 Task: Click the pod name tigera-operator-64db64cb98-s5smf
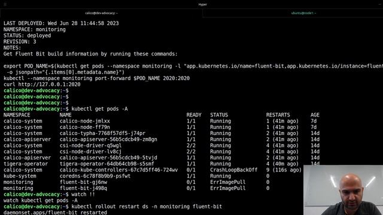pyautogui.click(x=107, y=164)
